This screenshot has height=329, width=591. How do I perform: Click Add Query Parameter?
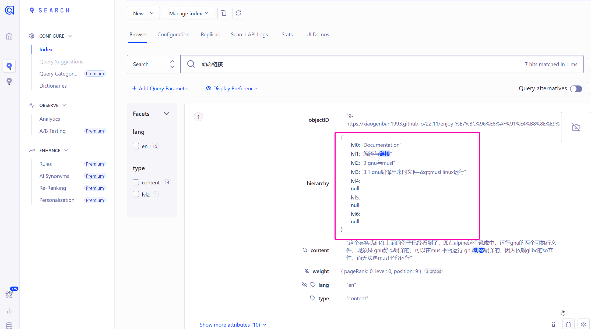[161, 88]
